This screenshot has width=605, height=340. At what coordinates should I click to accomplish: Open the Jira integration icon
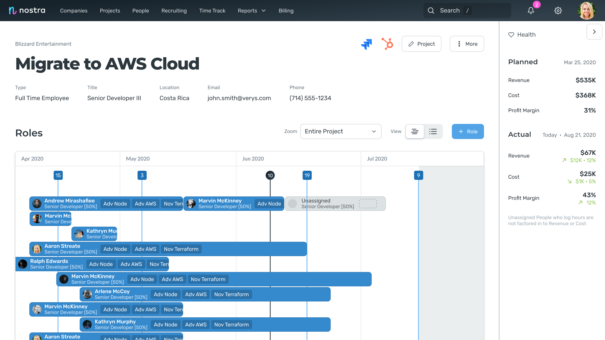pos(367,44)
